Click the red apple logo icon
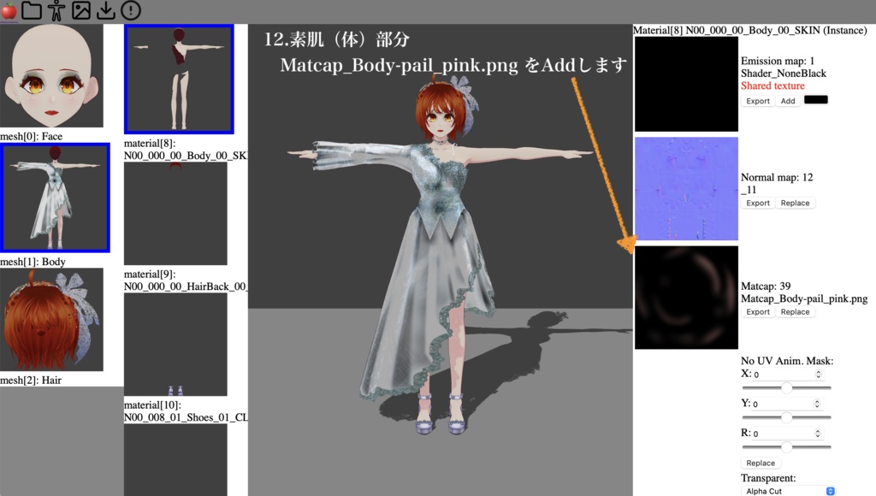This screenshot has height=496, width=876. (x=9, y=10)
